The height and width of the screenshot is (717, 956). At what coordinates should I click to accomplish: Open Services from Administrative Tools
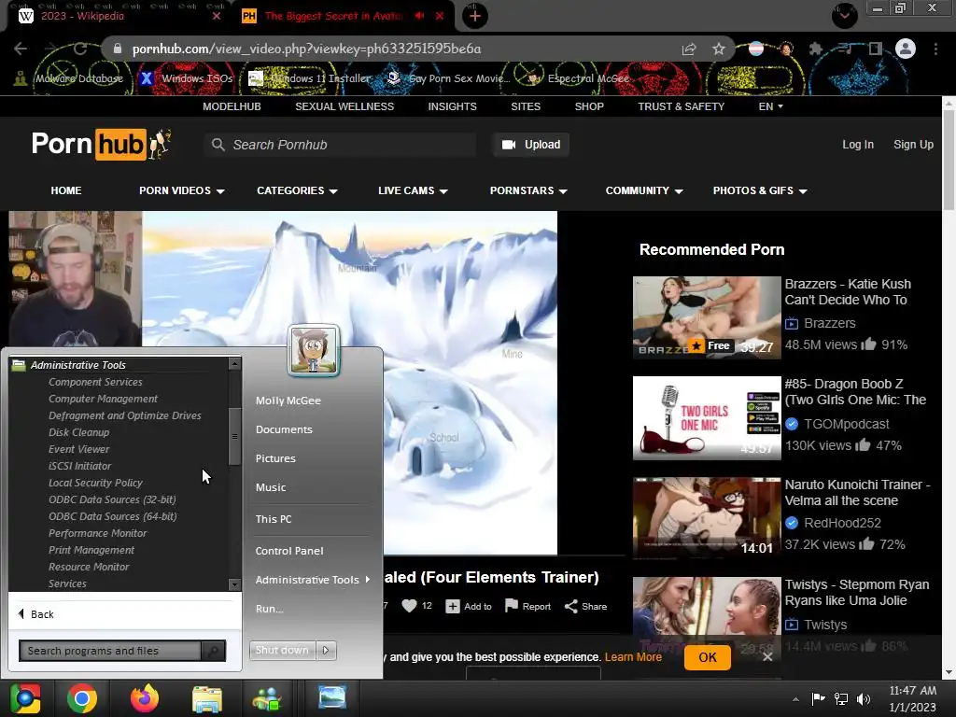(x=67, y=583)
